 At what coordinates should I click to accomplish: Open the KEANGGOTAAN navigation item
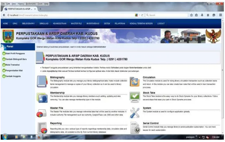pyautogui.click(x=60, y=23)
